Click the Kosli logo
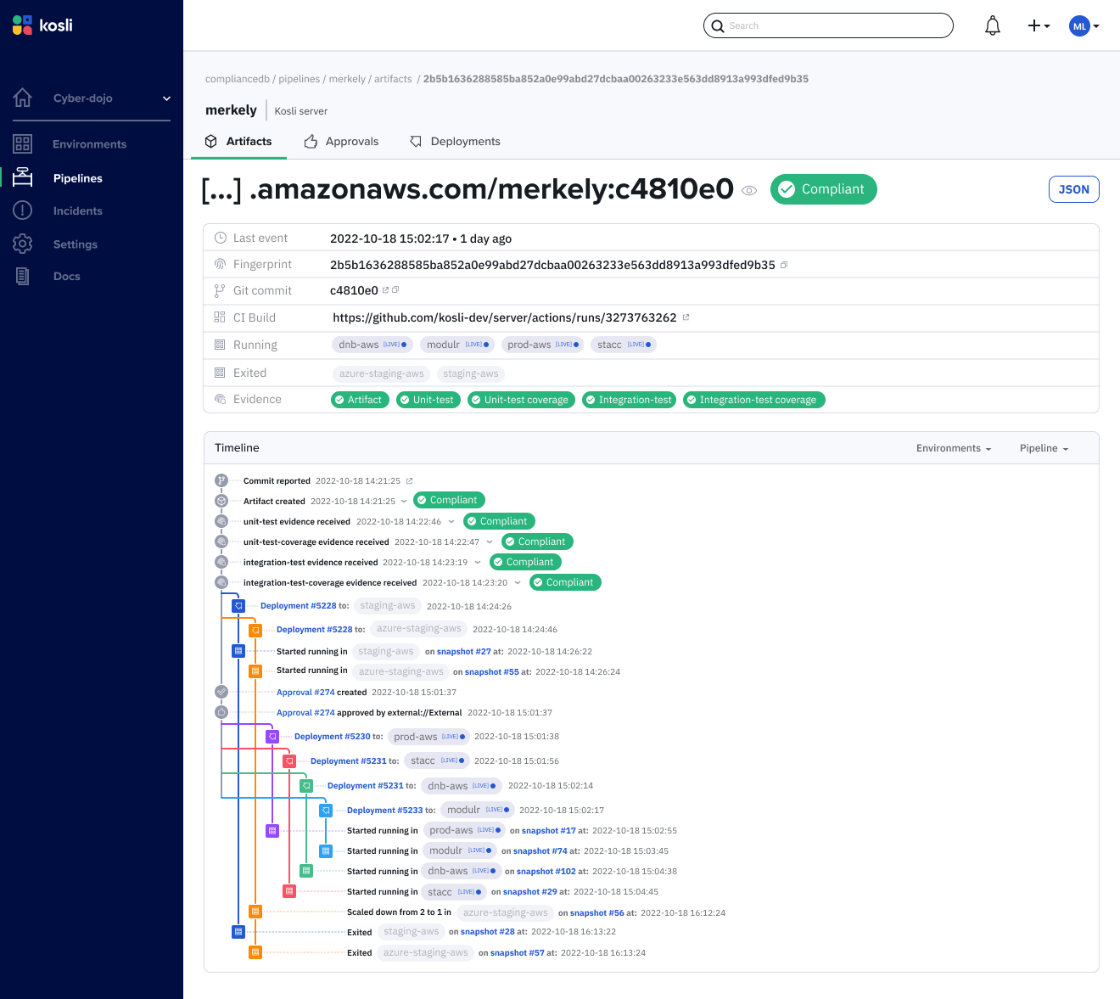 42,25
